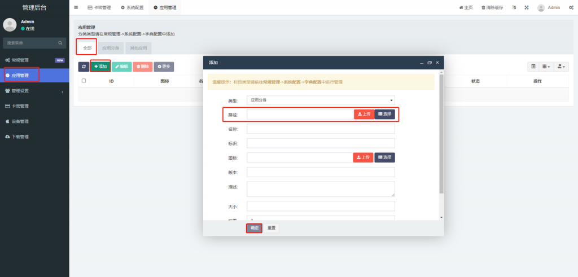The image size is (578, 277).
Task: Click the 搜索菜单 search box
Action: click(34, 43)
